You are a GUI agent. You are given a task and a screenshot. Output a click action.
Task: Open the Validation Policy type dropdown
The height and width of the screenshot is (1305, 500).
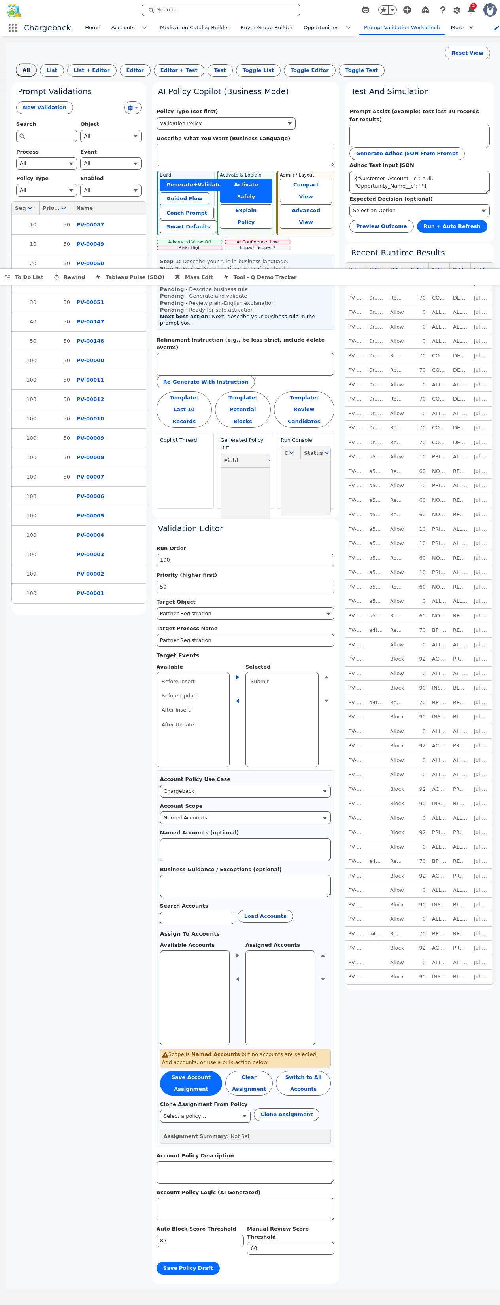click(226, 123)
